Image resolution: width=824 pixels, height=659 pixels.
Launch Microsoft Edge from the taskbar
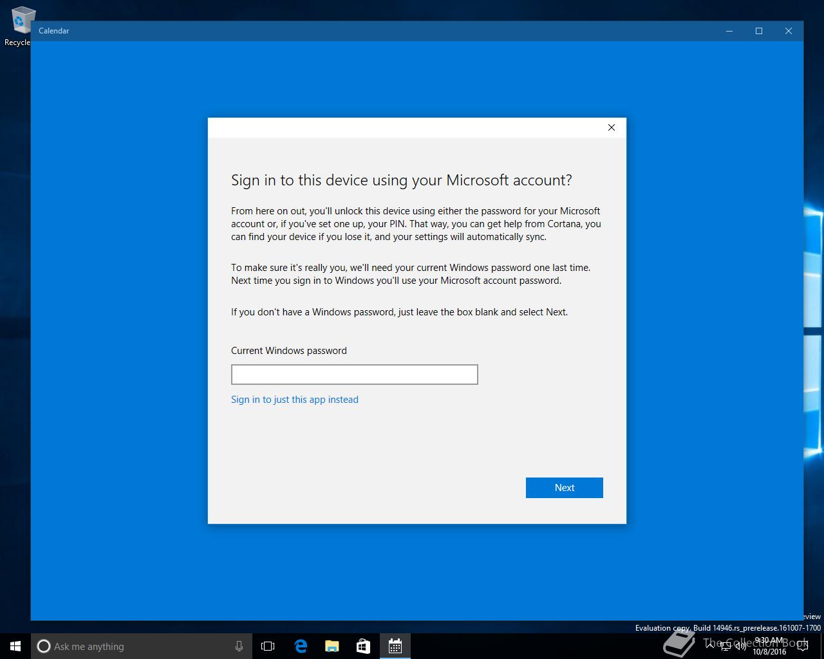[x=301, y=646]
